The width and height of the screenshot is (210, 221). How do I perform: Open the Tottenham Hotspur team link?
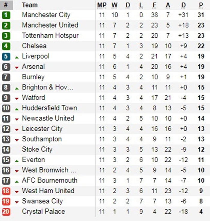[50, 36]
